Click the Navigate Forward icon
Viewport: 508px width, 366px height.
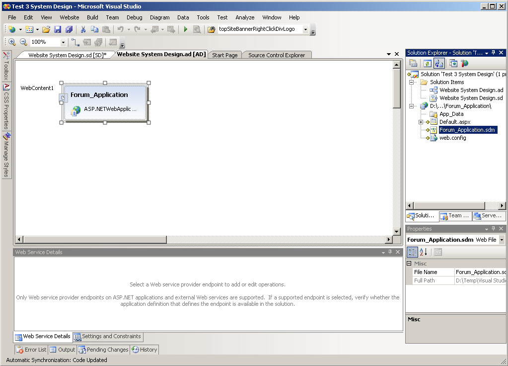pos(171,29)
